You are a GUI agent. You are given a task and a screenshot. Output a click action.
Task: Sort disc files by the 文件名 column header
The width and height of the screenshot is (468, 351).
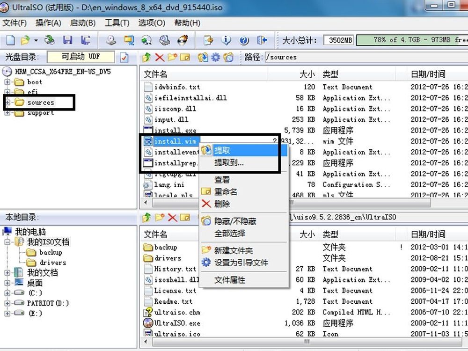pos(204,74)
